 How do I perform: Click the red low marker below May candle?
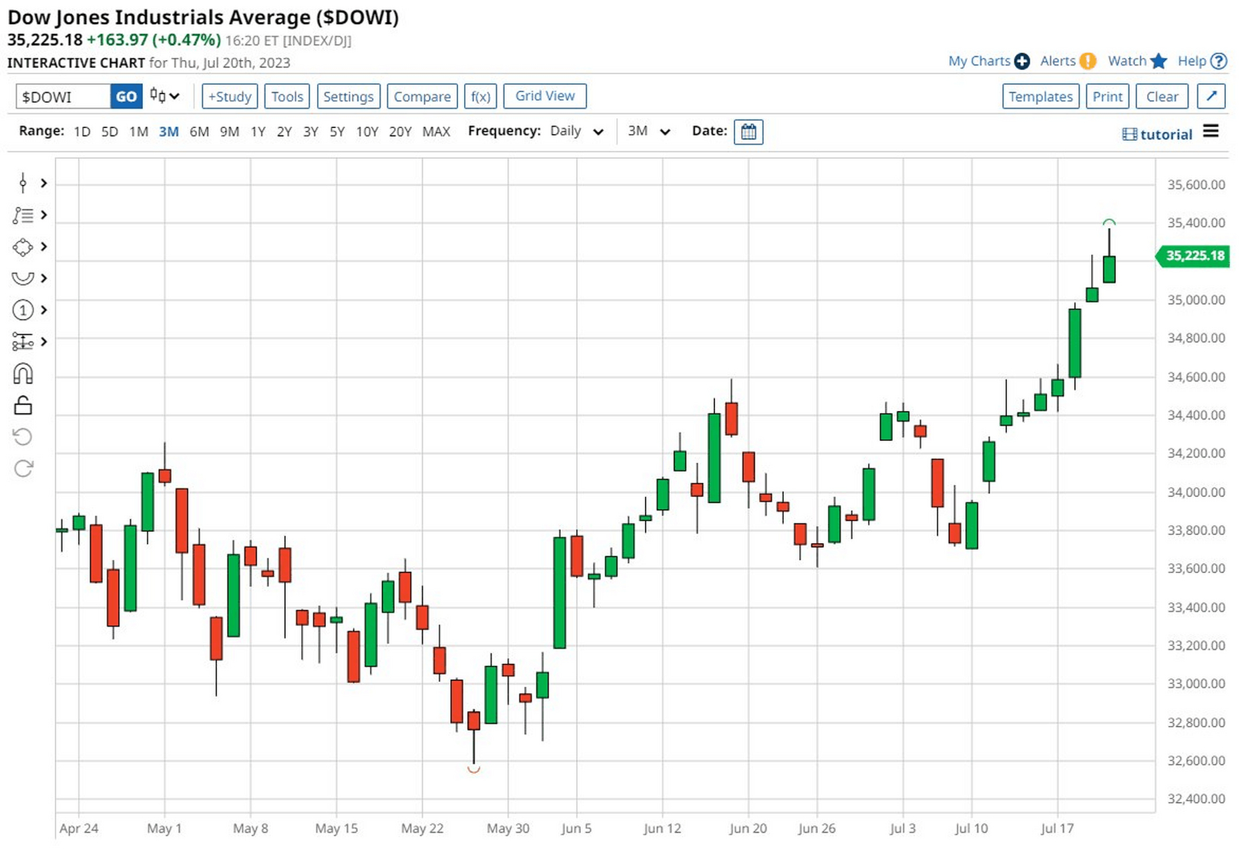point(473,769)
